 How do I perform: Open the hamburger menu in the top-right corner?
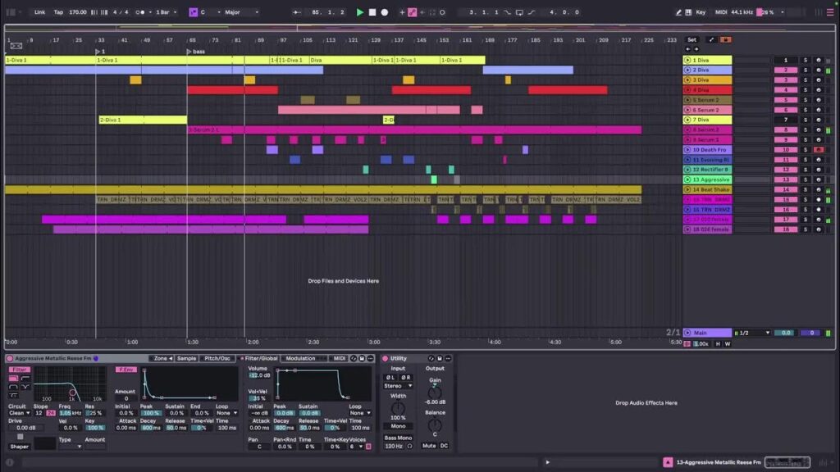(830, 12)
